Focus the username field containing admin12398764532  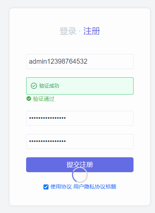pos(80,61)
